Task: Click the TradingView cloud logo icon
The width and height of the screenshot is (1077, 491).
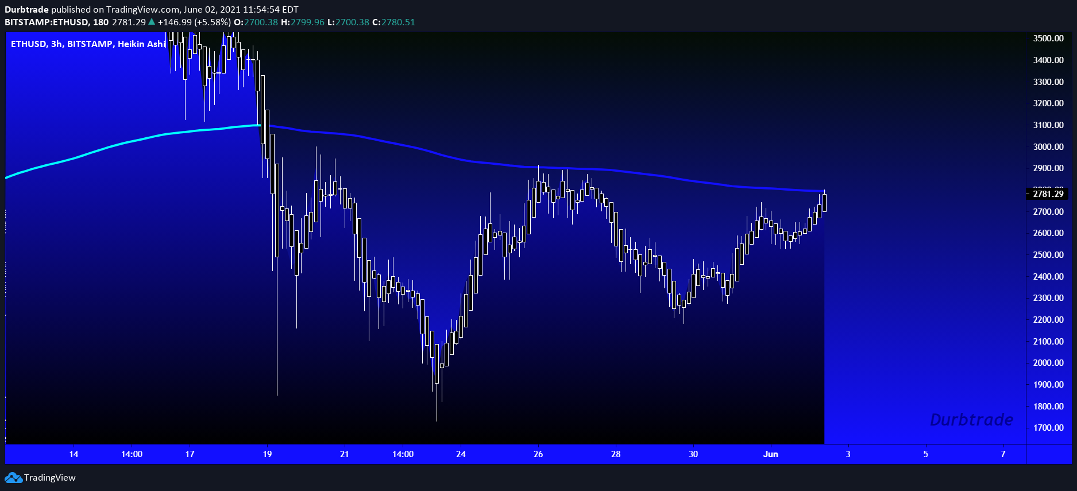Action: pyautogui.click(x=13, y=478)
